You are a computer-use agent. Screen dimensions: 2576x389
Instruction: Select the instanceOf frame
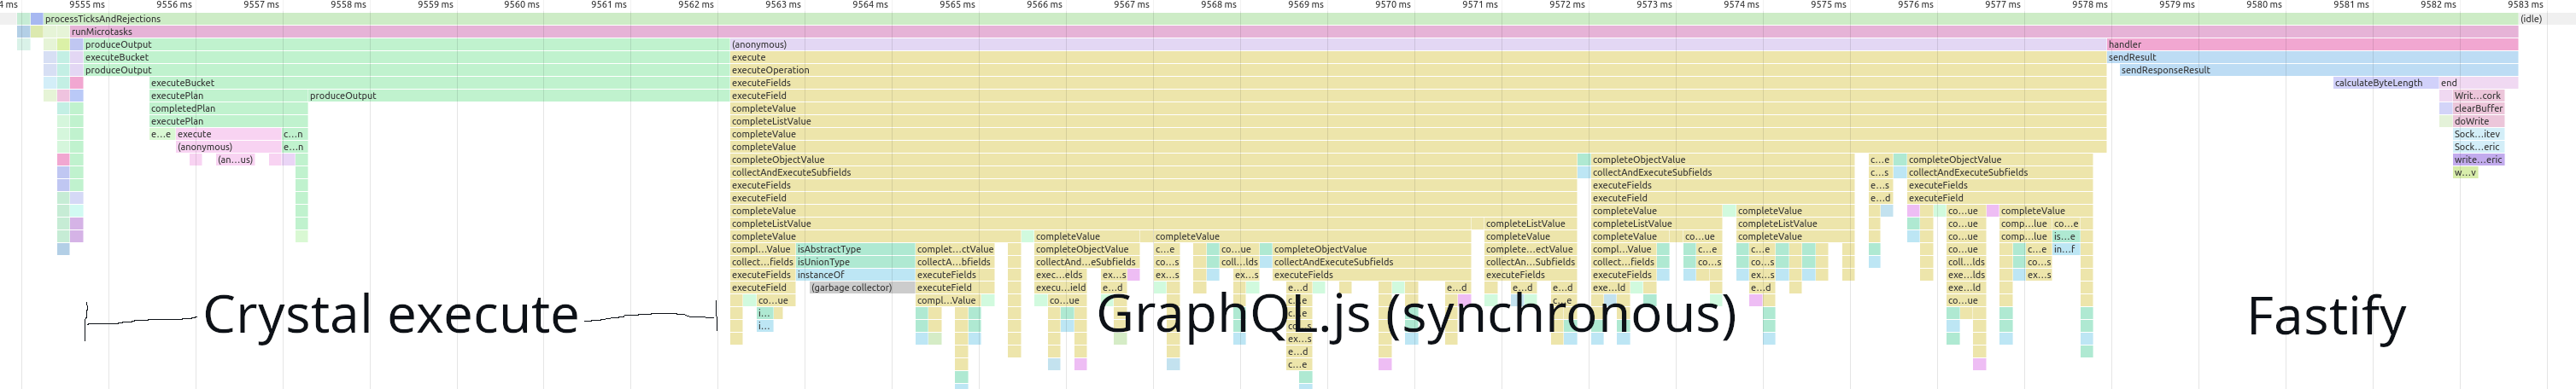(x=855, y=275)
